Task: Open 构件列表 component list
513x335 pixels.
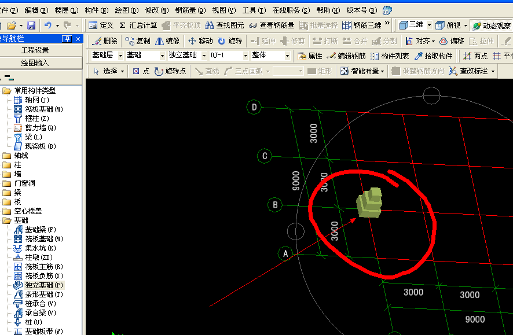Action: [390, 56]
